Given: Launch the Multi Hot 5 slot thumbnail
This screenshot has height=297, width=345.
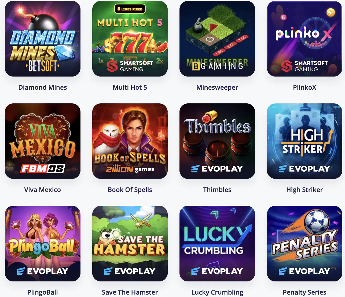Looking at the screenshot, I should (x=130, y=39).
